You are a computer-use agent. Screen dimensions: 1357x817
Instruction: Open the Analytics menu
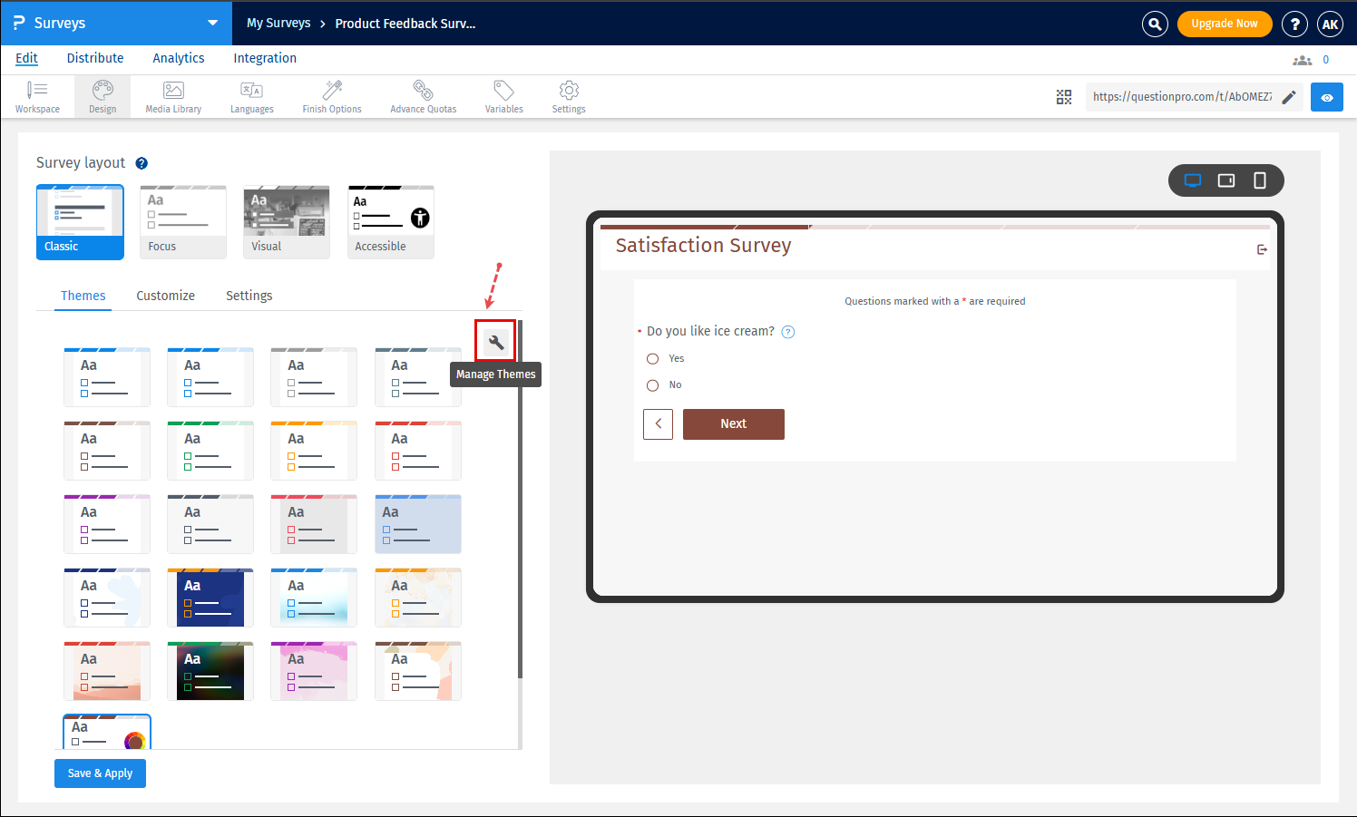(x=178, y=58)
